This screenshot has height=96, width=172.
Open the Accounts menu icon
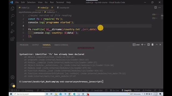13,77
